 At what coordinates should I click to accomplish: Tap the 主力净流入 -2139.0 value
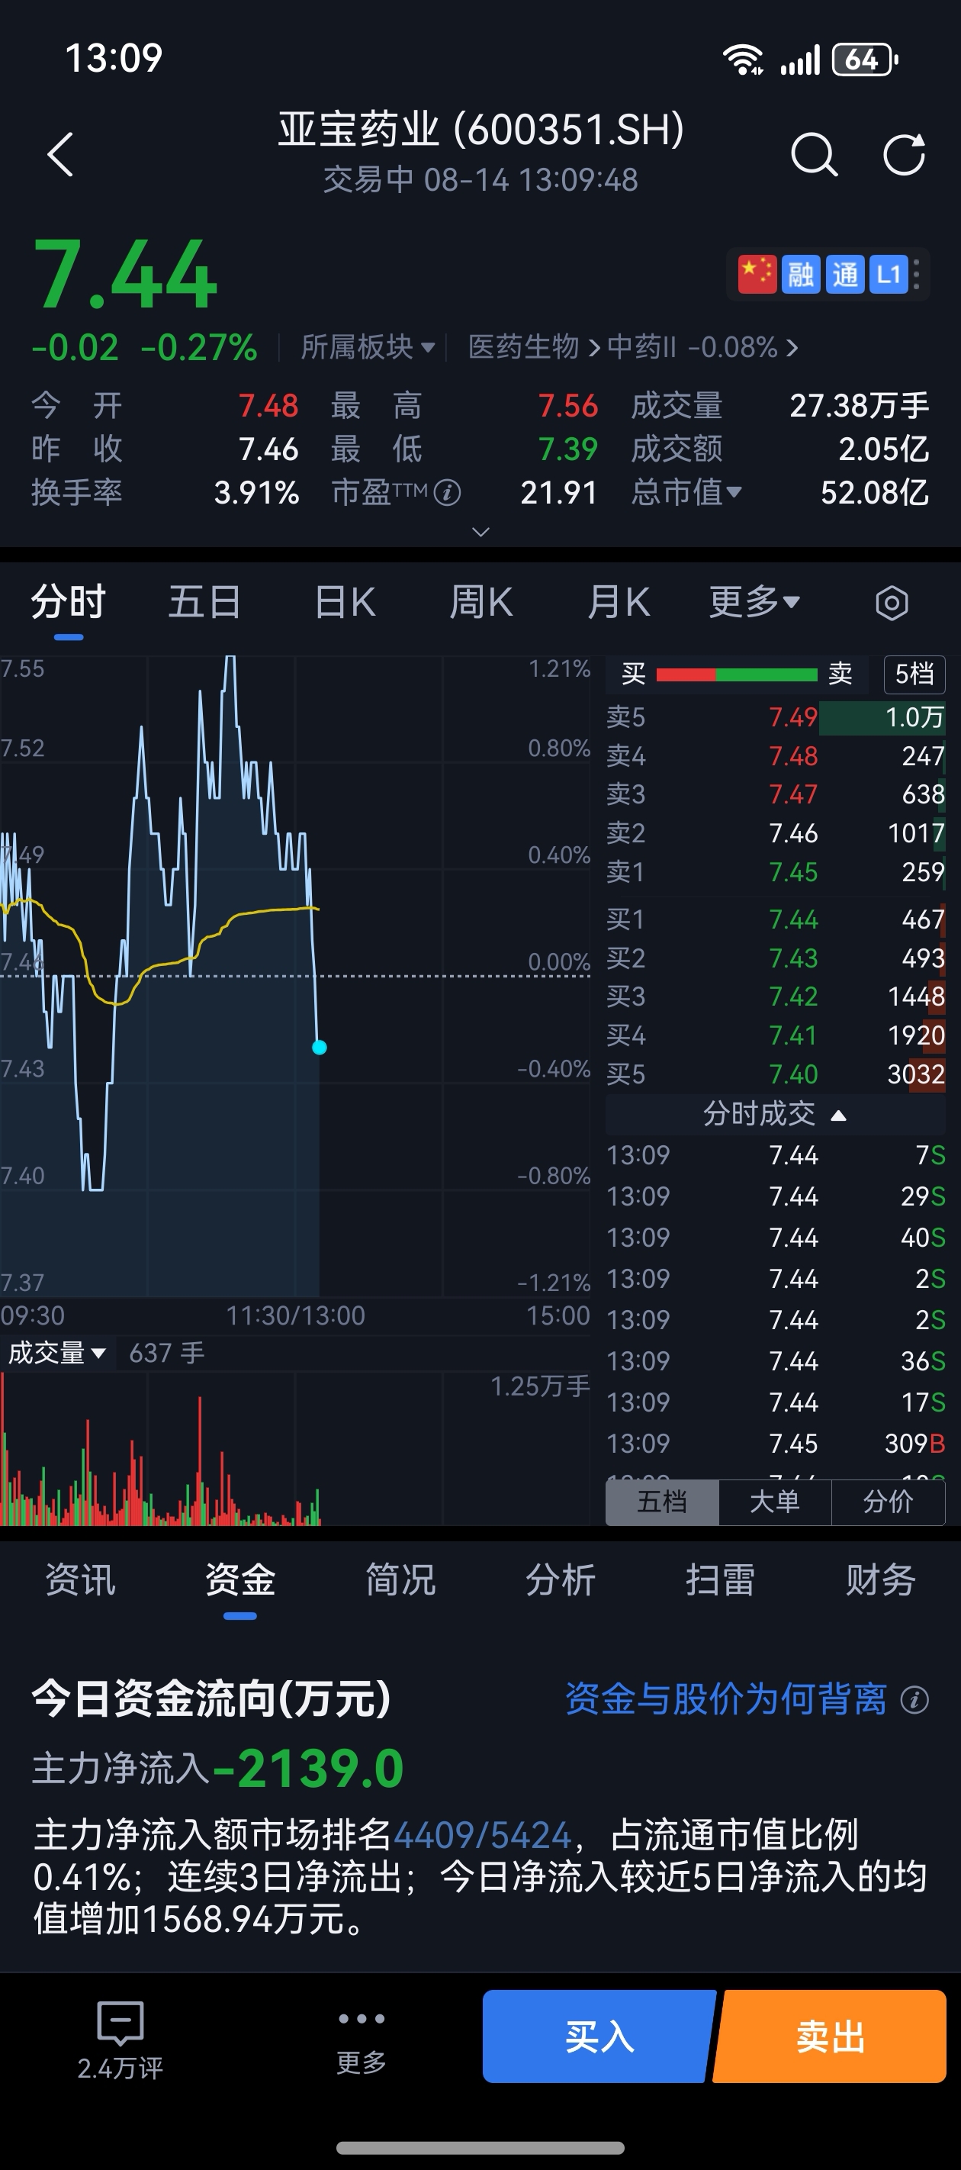point(308,1768)
